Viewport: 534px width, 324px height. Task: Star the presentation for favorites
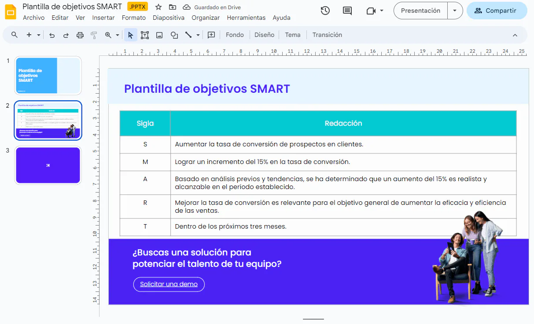click(x=158, y=7)
